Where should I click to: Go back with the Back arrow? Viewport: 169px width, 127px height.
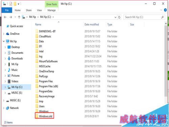[x=5, y=17]
